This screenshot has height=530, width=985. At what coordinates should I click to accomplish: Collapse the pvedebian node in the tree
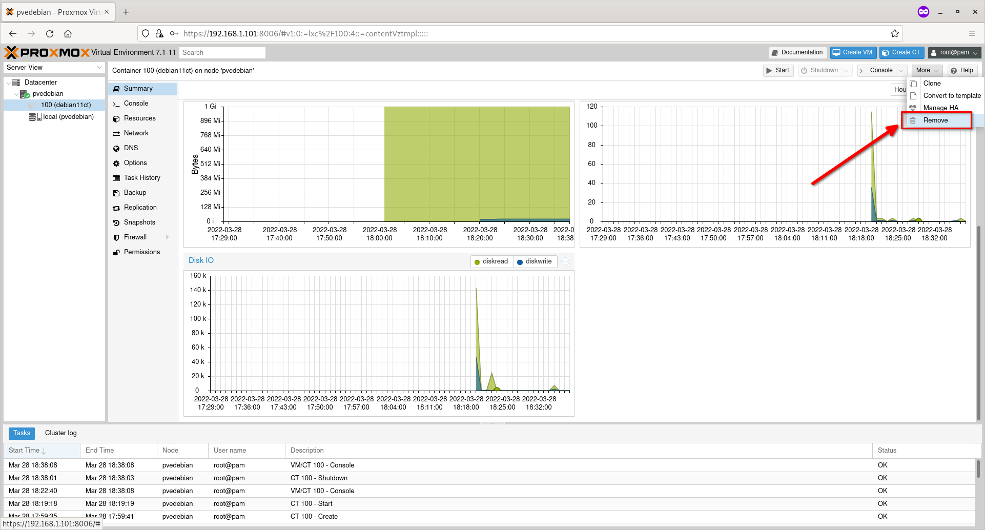(16, 93)
